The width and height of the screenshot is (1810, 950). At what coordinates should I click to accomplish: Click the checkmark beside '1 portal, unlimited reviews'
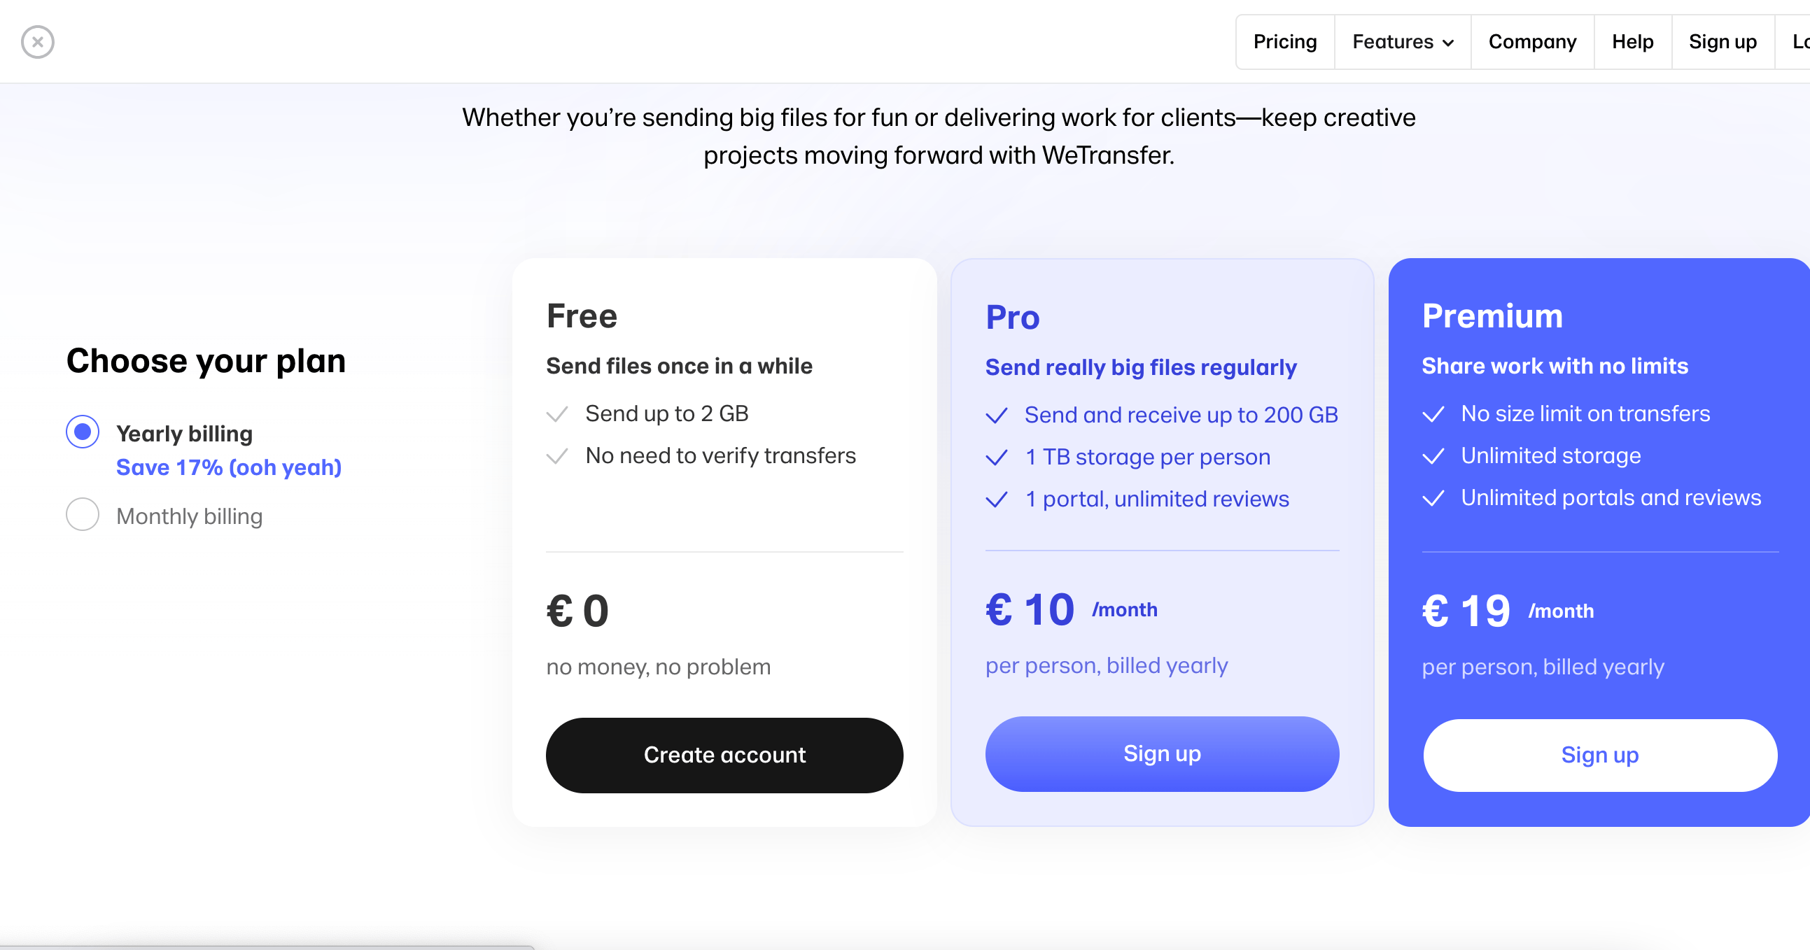[x=997, y=499]
